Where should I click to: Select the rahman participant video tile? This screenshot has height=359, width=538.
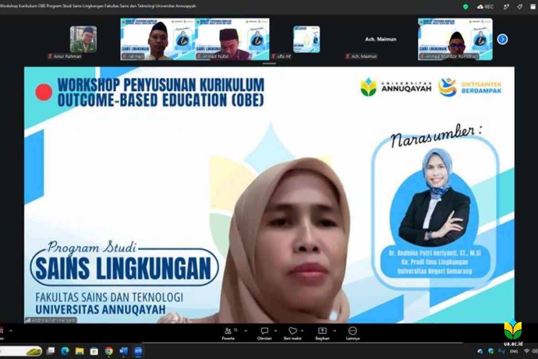pos(158,39)
